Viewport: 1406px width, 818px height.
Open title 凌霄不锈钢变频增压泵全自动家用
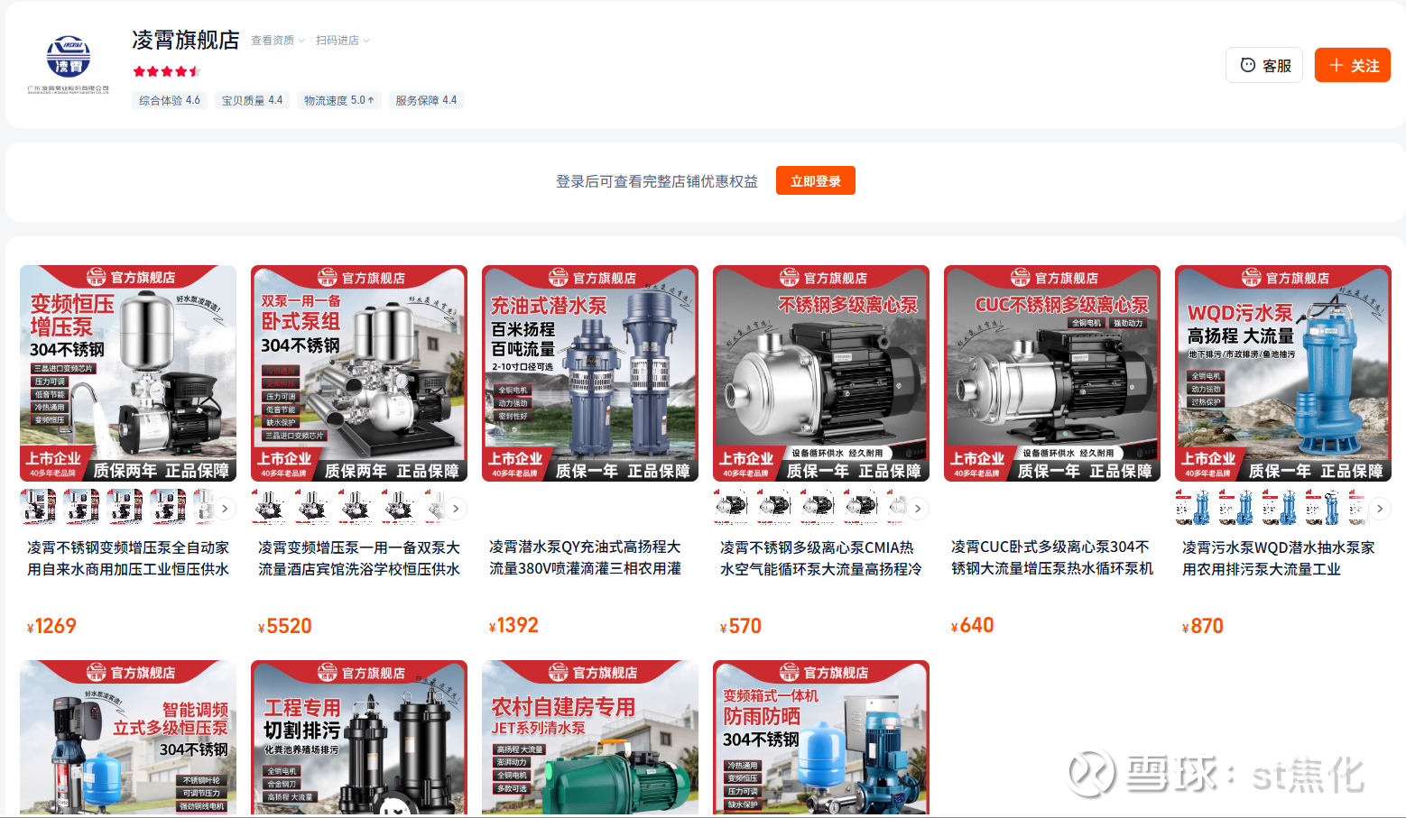[128, 558]
